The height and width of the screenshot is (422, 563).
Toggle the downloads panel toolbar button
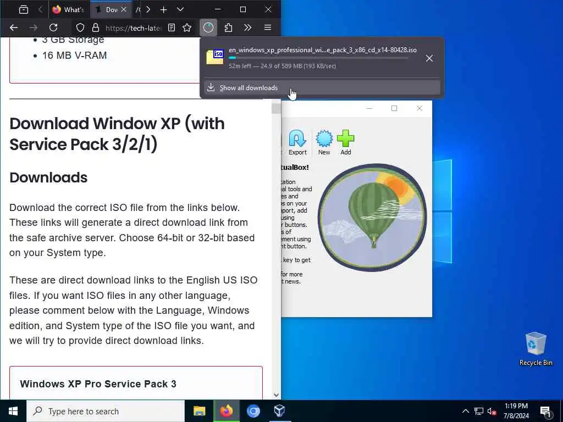click(208, 27)
